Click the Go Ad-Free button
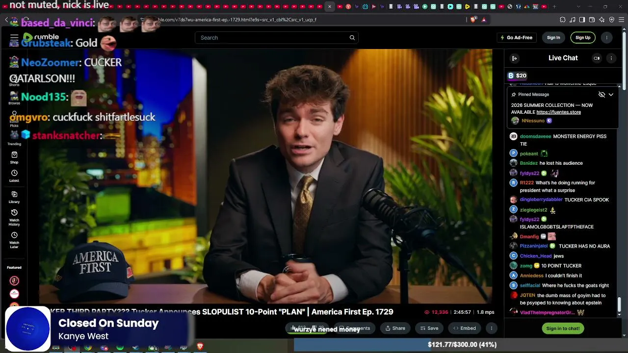 (516, 38)
